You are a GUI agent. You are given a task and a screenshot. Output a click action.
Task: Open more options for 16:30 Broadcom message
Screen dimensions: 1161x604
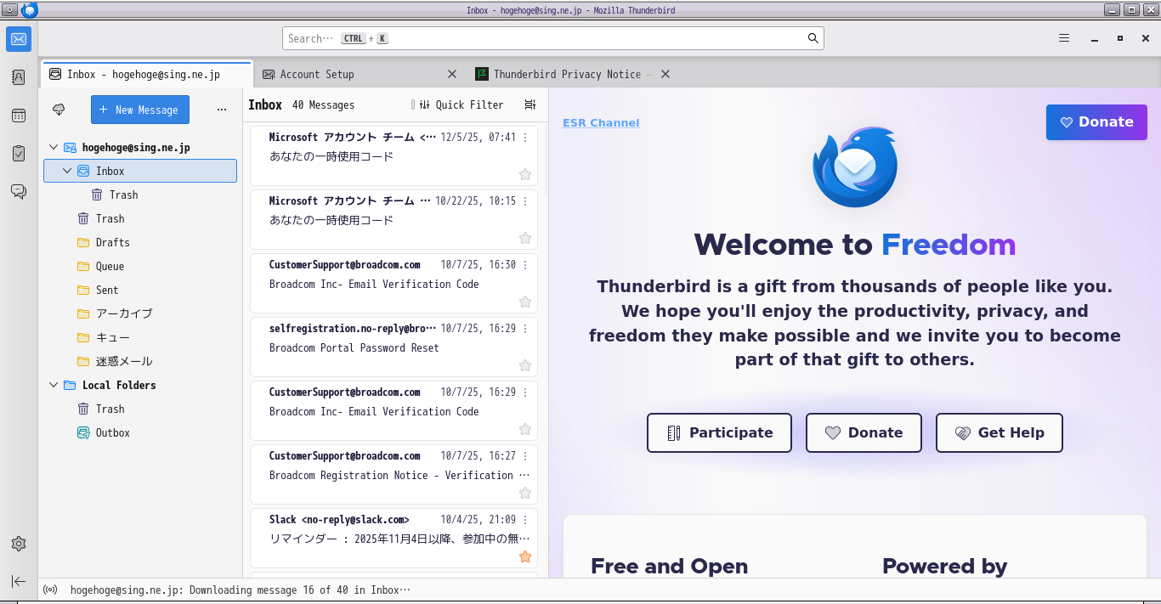(x=525, y=265)
